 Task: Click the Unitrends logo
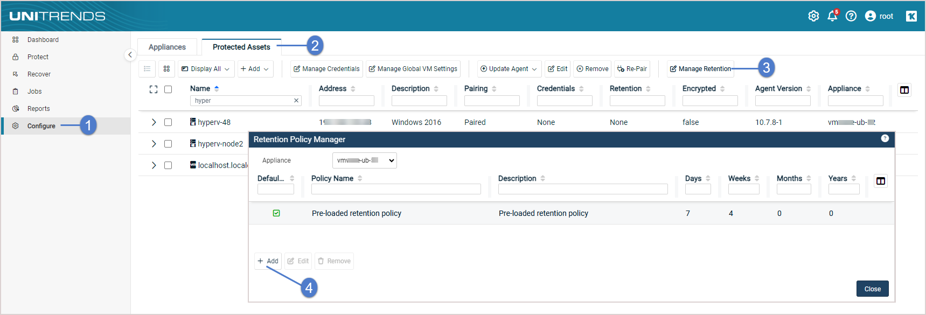point(57,16)
